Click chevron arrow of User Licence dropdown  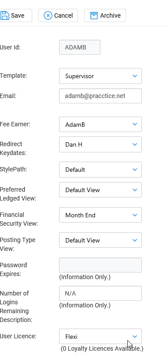[135, 337]
